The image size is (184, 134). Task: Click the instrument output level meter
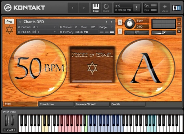(164, 24)
